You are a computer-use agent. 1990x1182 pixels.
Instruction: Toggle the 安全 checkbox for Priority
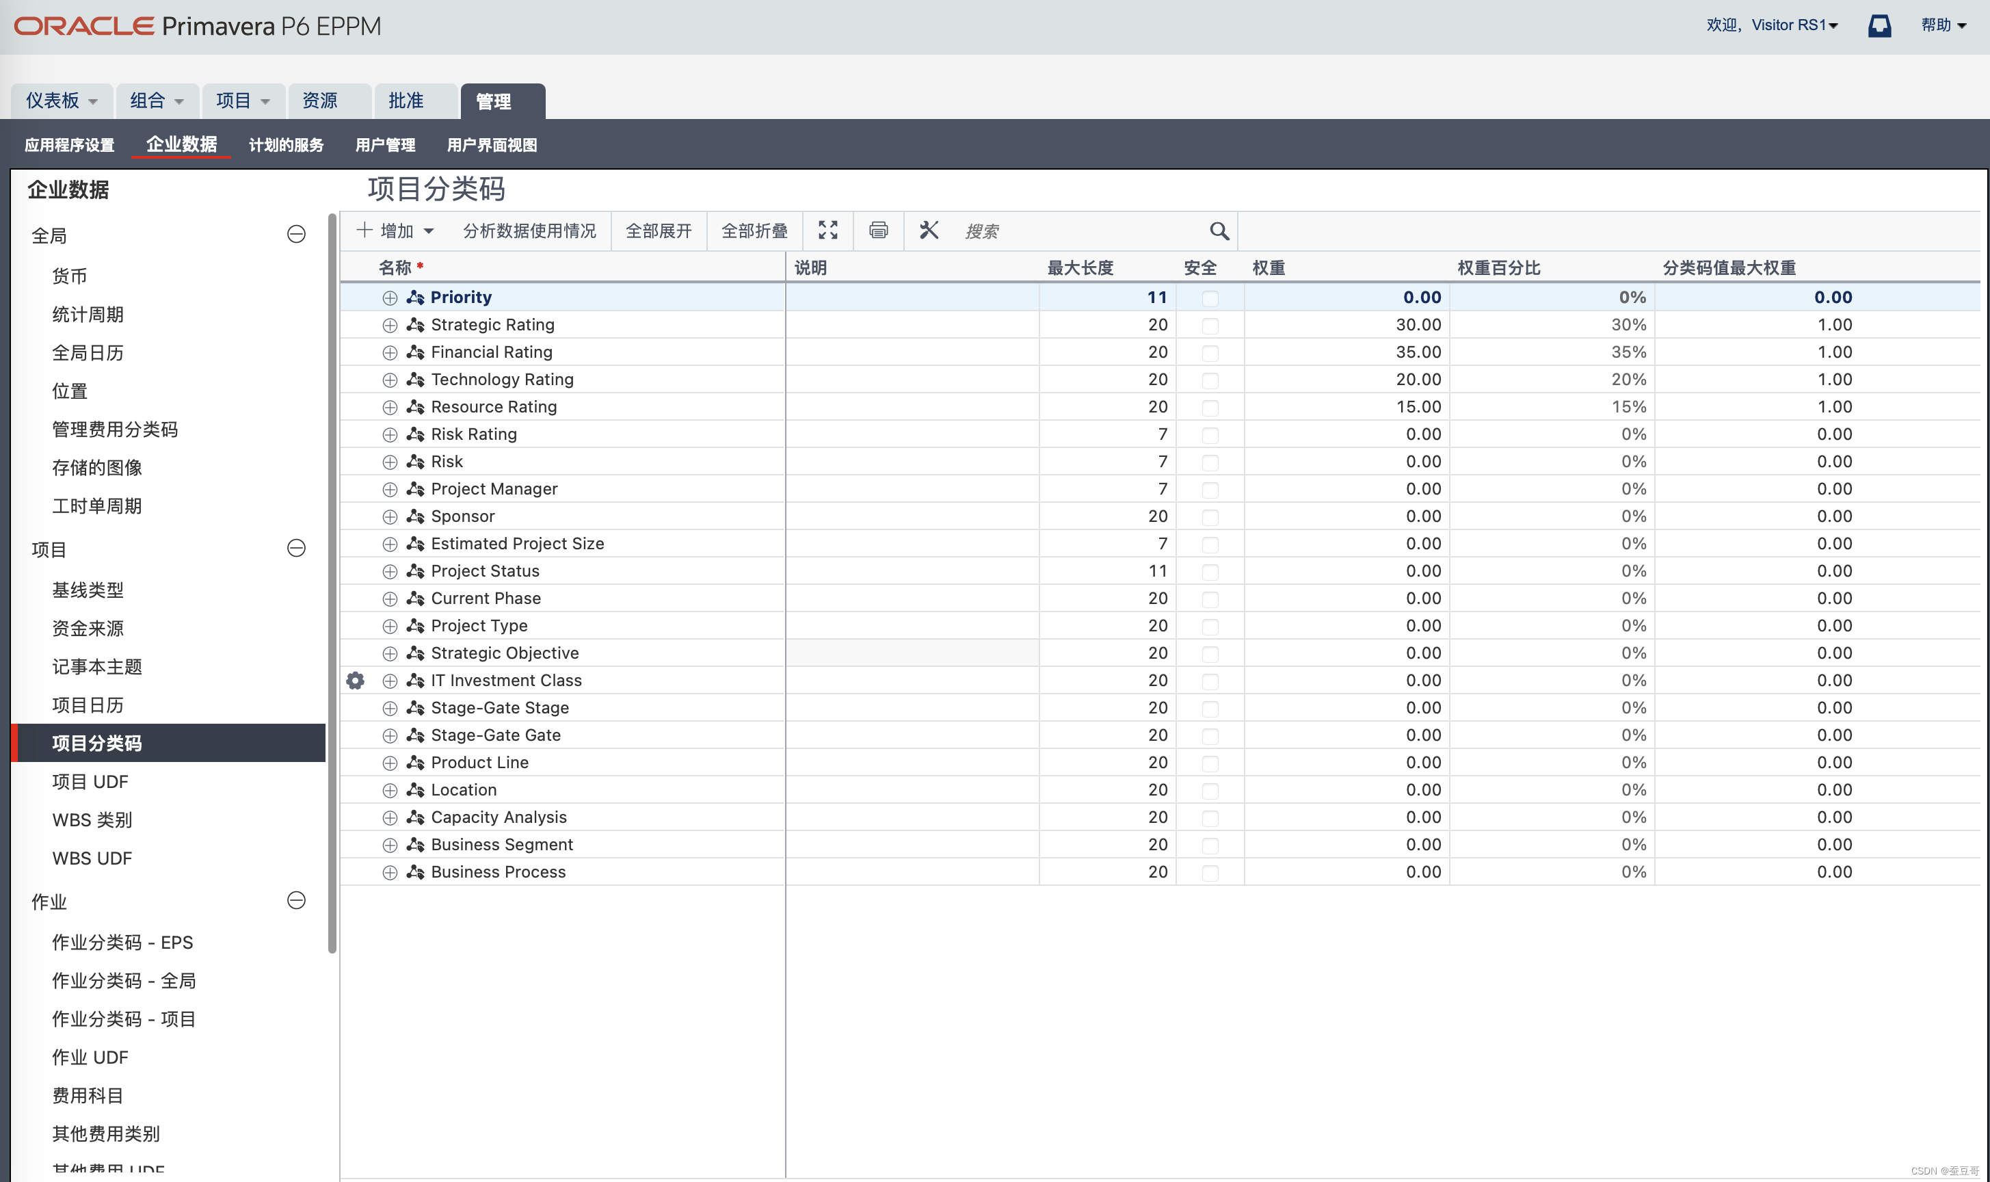1210,298
